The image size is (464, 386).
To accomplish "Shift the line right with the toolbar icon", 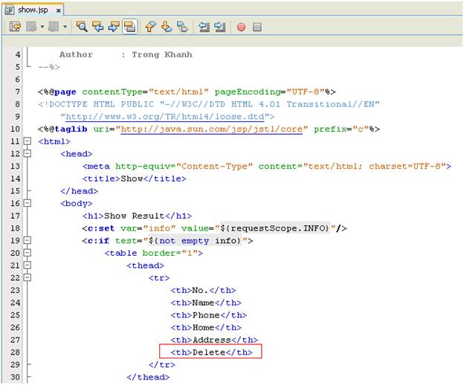I will click(219, 27).
